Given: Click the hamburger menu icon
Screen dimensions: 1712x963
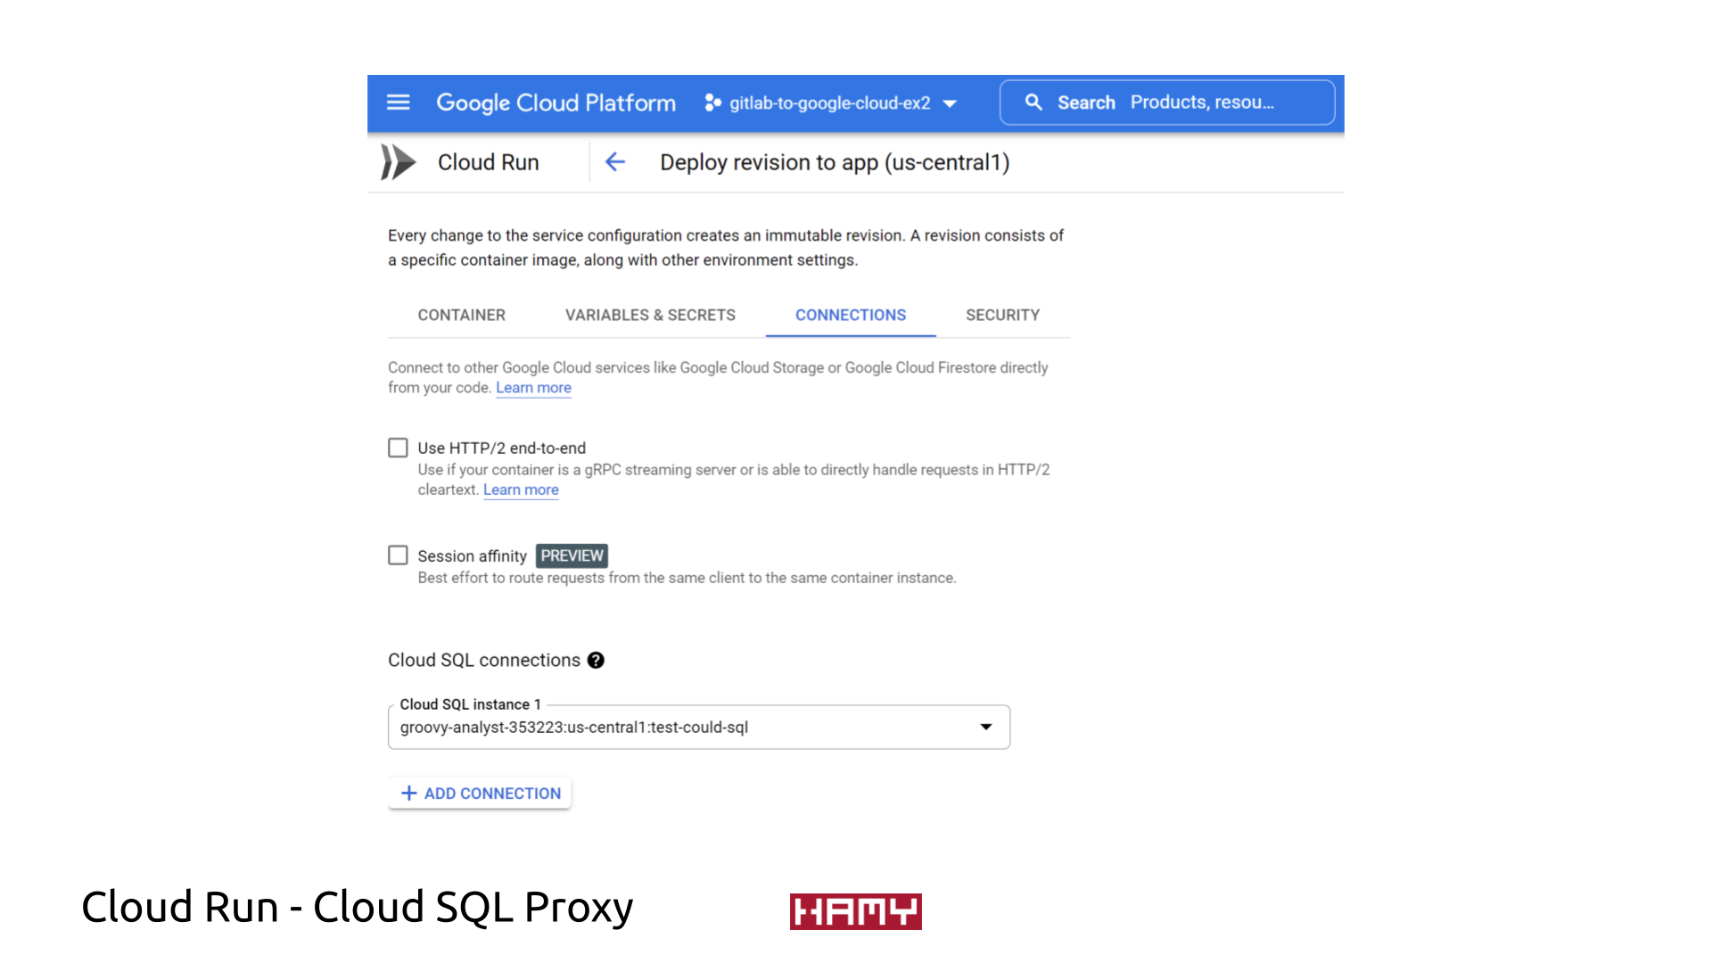Looking at the screenshot, I should (398, 103).
